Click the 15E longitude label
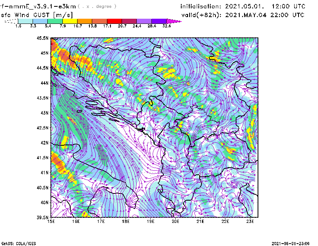 (51, 221)
